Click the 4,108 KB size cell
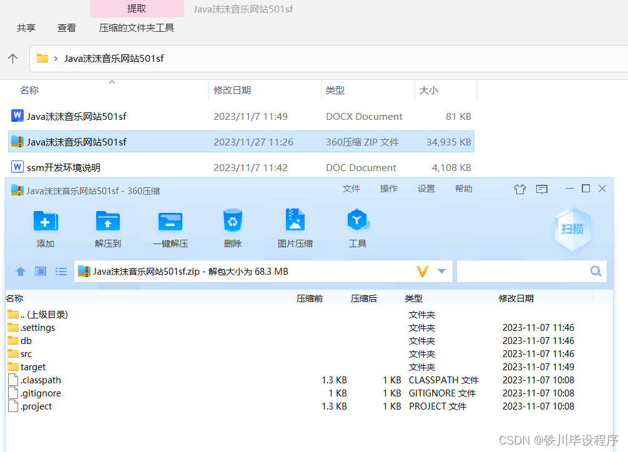628x452 pixels. click(451, 167)
